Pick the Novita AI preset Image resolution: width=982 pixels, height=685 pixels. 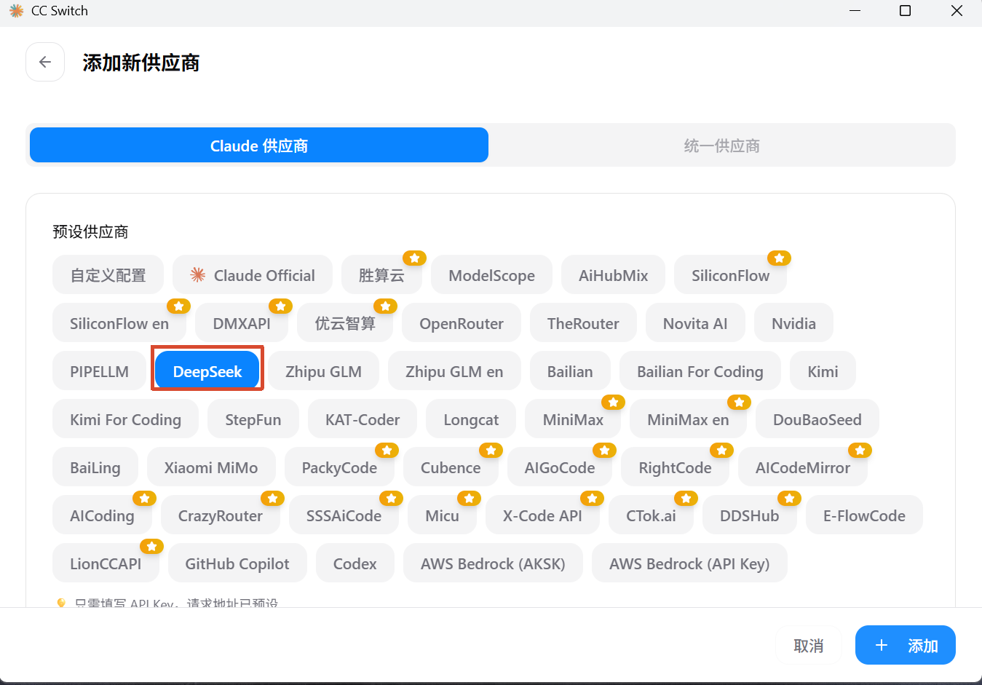pos(695,323)
